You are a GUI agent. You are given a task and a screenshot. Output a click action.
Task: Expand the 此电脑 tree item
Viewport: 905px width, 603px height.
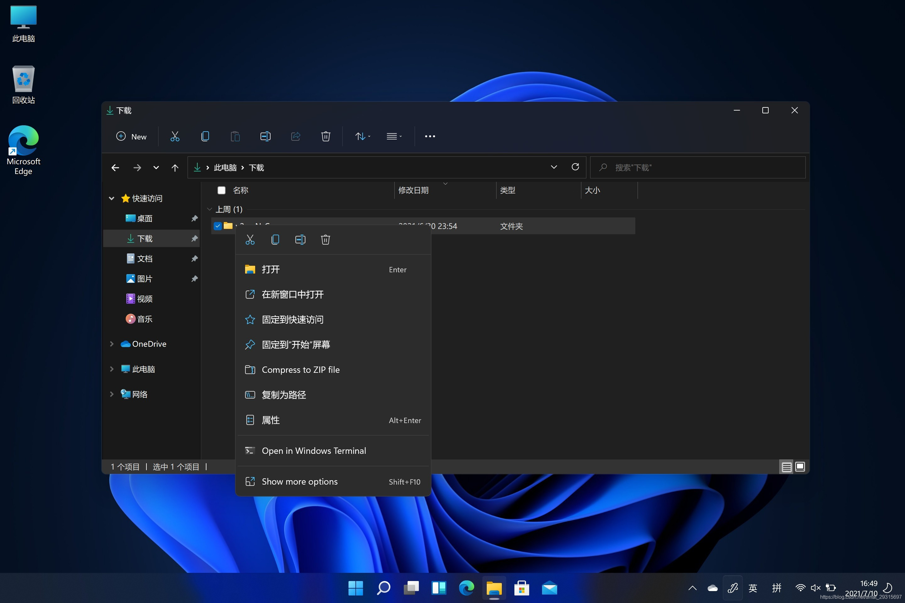click(110, 369)
